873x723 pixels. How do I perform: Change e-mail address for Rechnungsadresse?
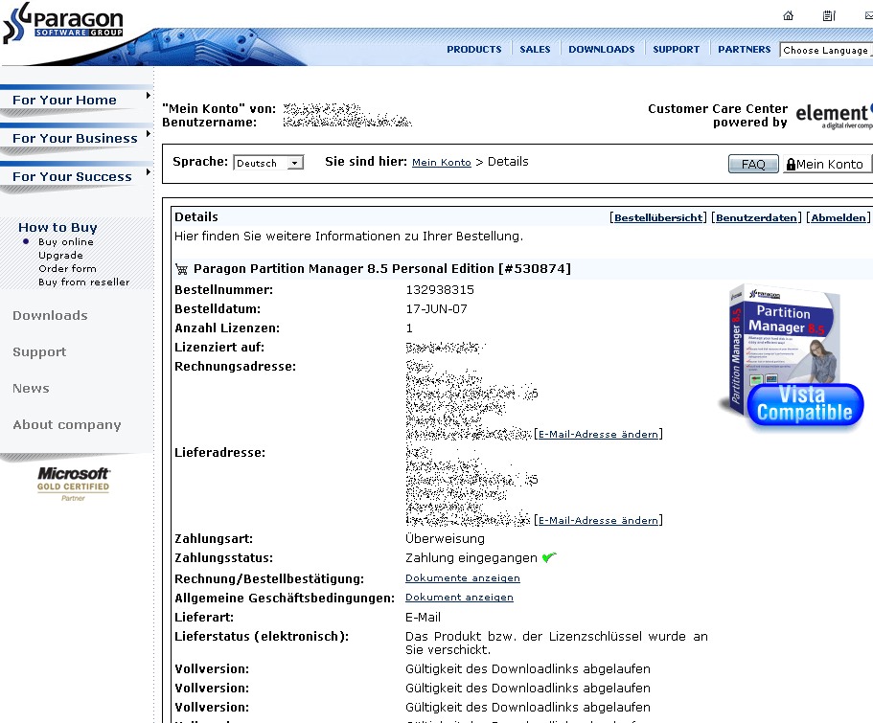(x=598, y=434)
